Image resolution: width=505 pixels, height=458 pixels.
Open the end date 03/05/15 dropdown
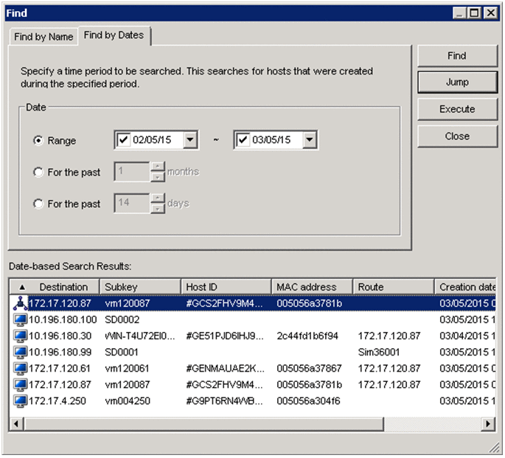coord(310,140)
